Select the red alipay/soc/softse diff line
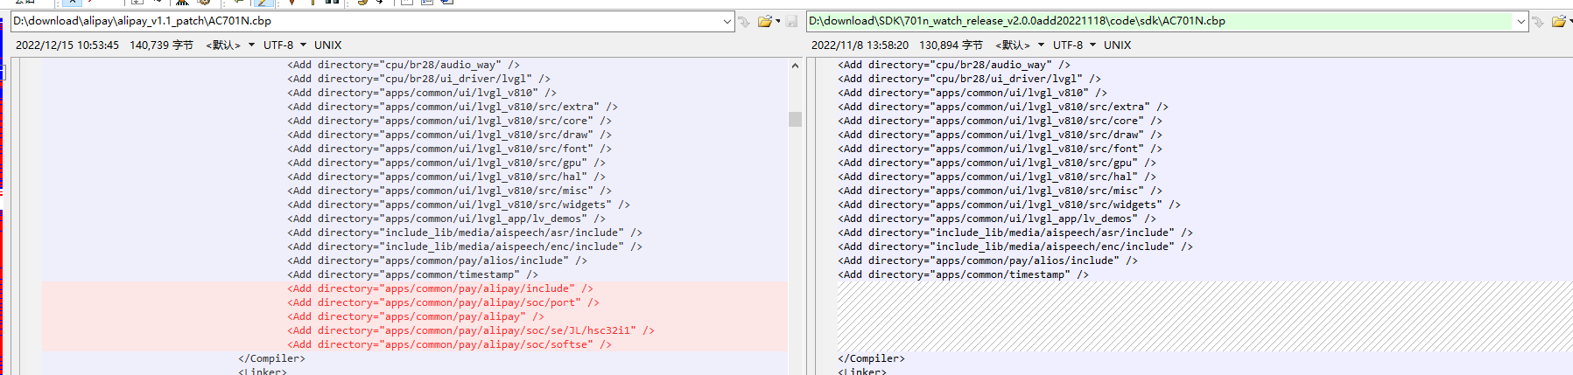 tap(414, 344)
